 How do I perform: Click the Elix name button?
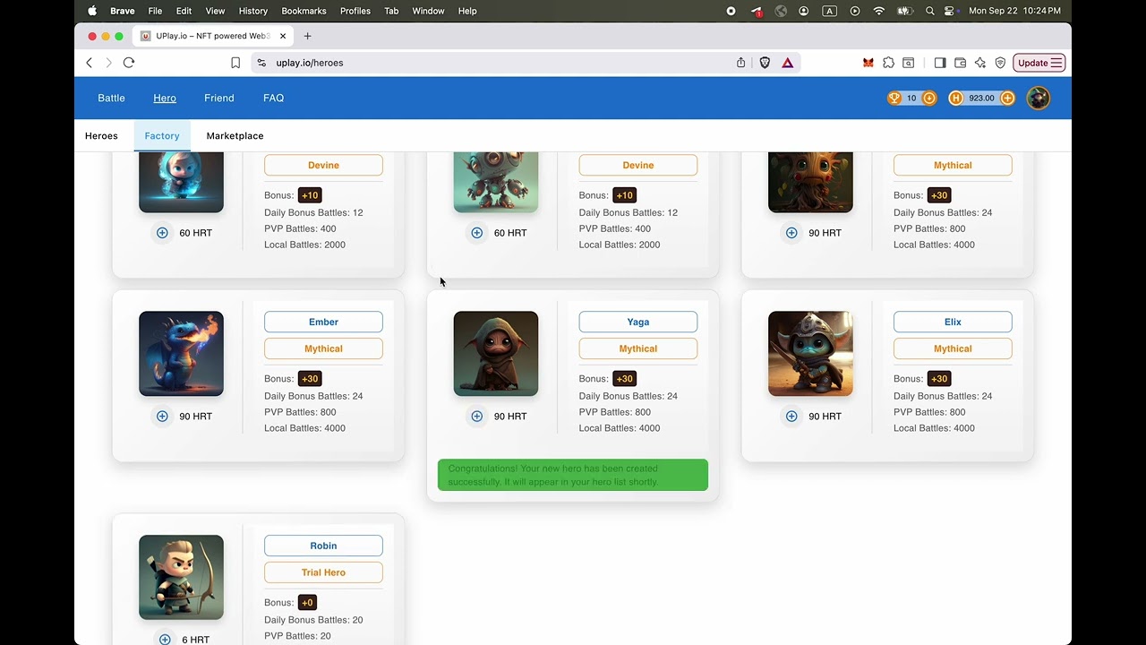(x=953, y=322)
